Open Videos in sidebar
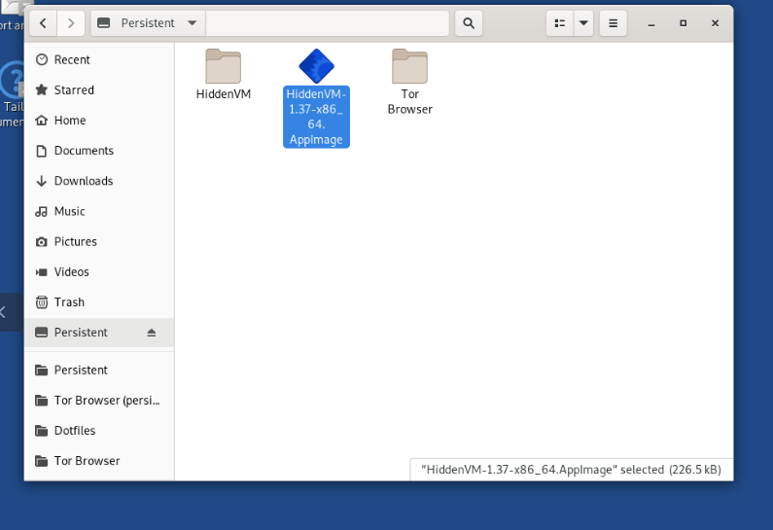 (99, 271)
